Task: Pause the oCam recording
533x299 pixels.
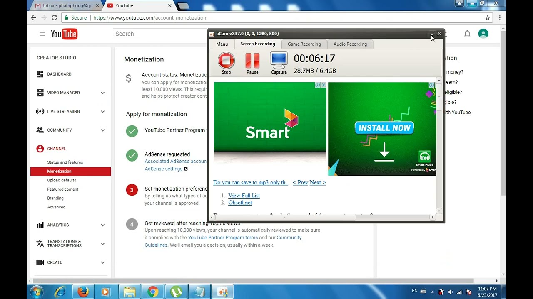Action: (x=252, y=63)
